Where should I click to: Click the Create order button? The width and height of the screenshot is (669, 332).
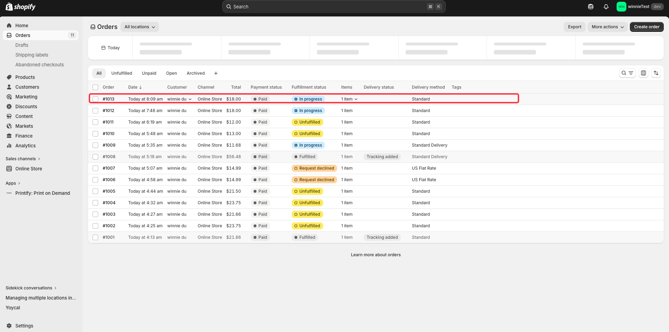[647, 27]
